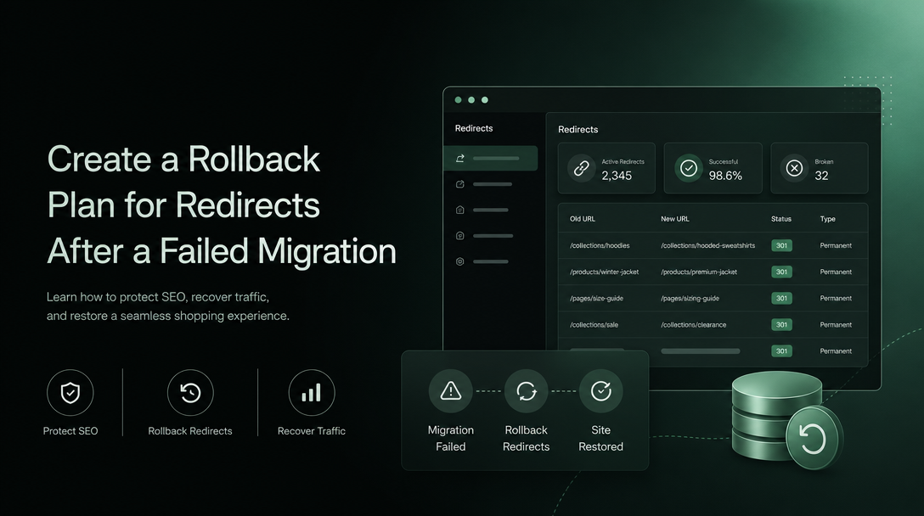Select the highlighted redirect sidebar item
This screenshot has width=924, height=516.
pyautogui.click(x=490, y=159)
